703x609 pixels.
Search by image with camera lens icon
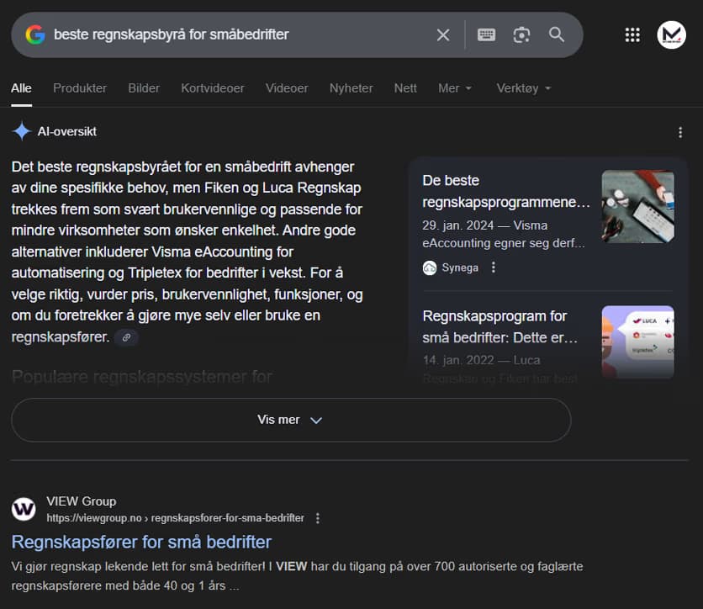click(x=521, y=34)
